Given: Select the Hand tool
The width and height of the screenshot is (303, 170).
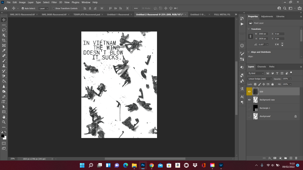Looking at the screenshot, I should [x=4, y=117].
